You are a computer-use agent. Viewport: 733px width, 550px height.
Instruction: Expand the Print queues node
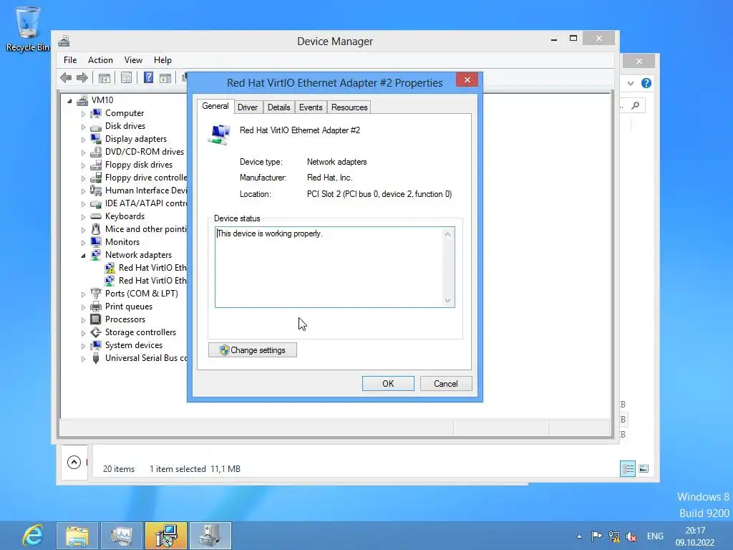83,307
